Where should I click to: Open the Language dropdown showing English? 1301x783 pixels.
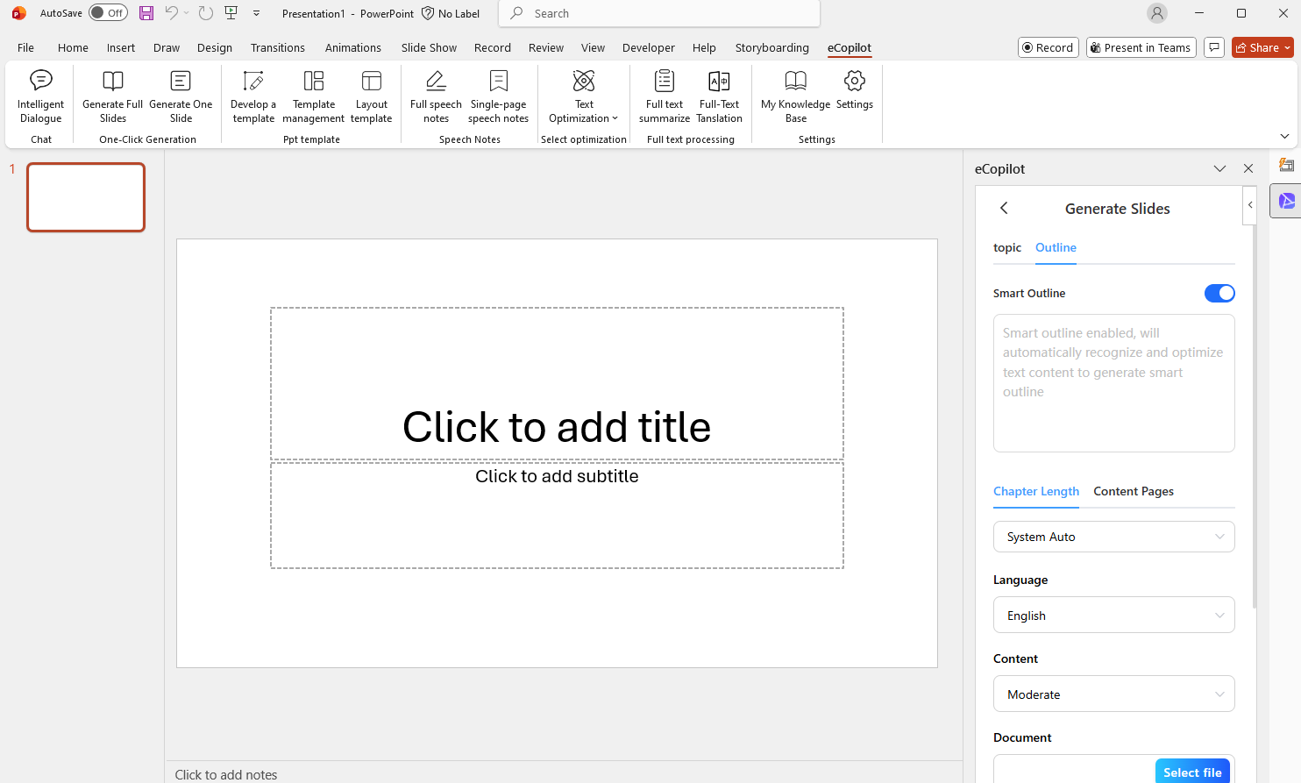1113,615
